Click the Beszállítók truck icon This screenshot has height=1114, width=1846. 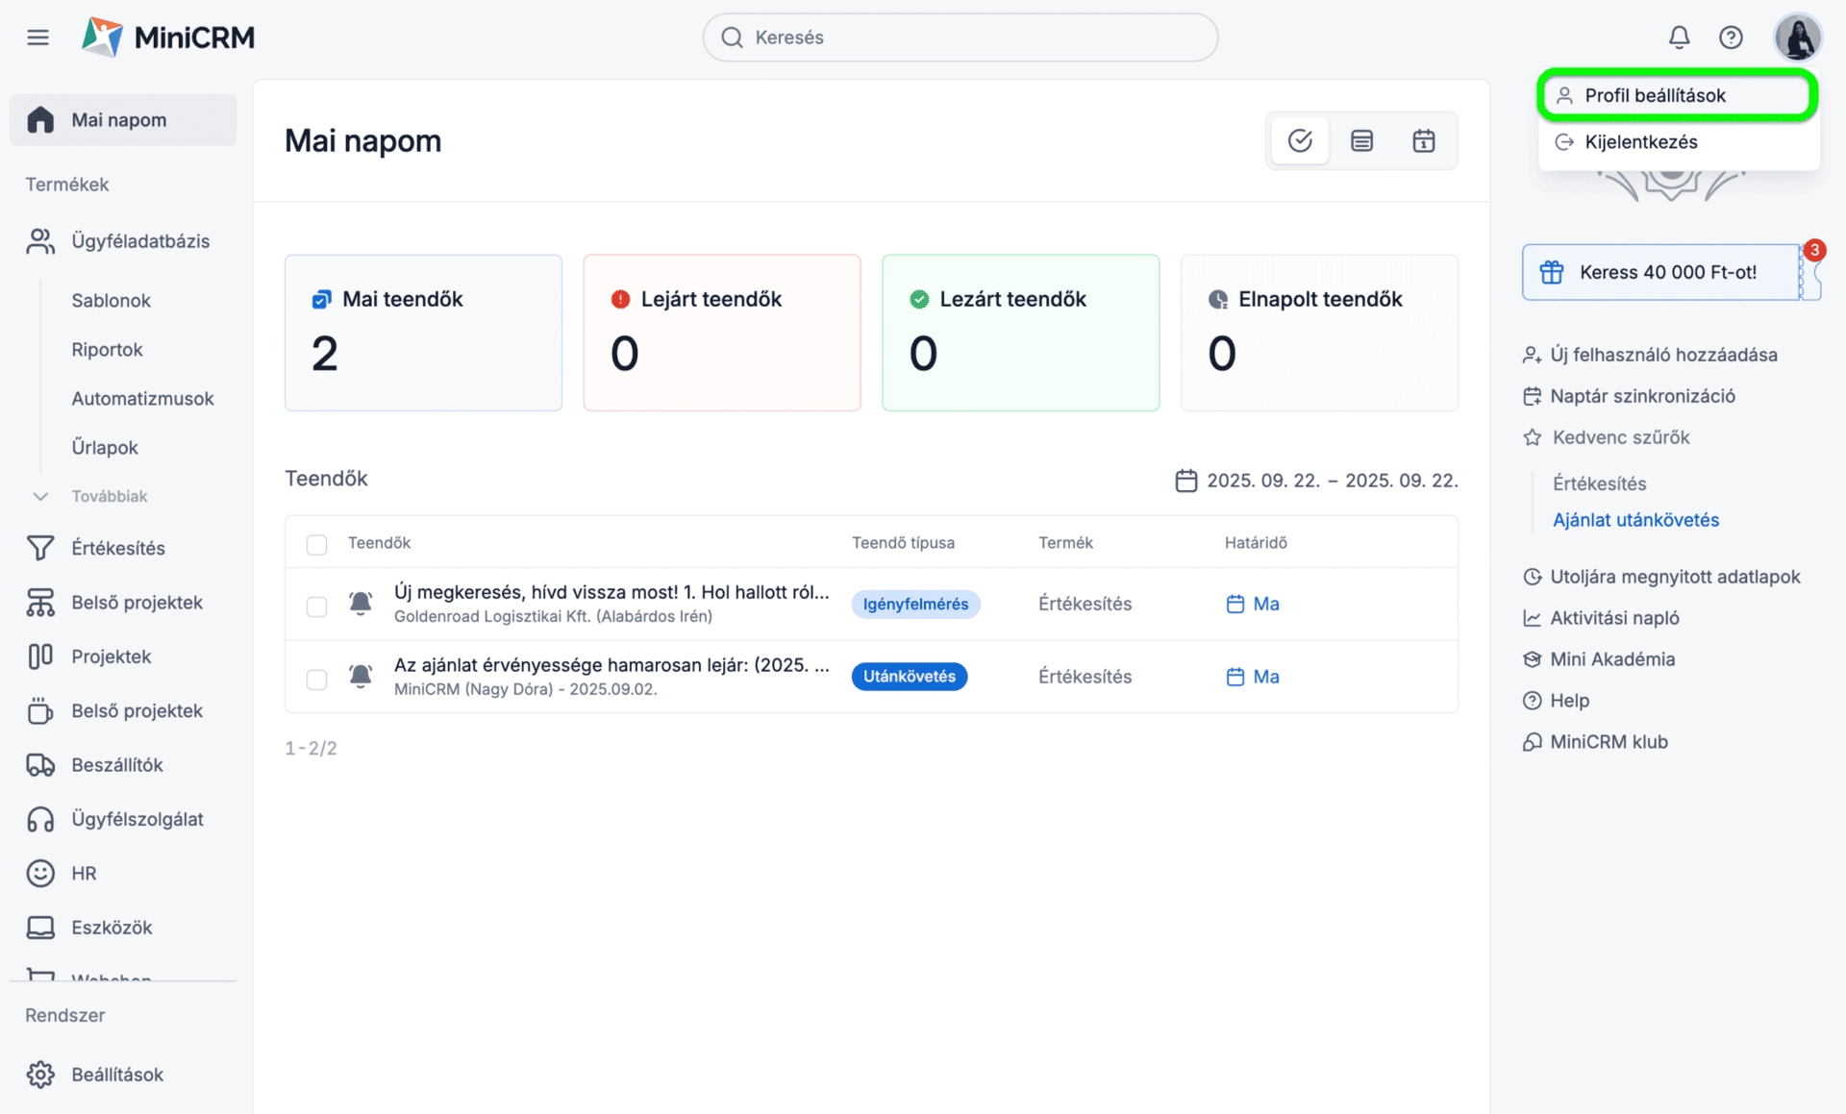(40, 765)
